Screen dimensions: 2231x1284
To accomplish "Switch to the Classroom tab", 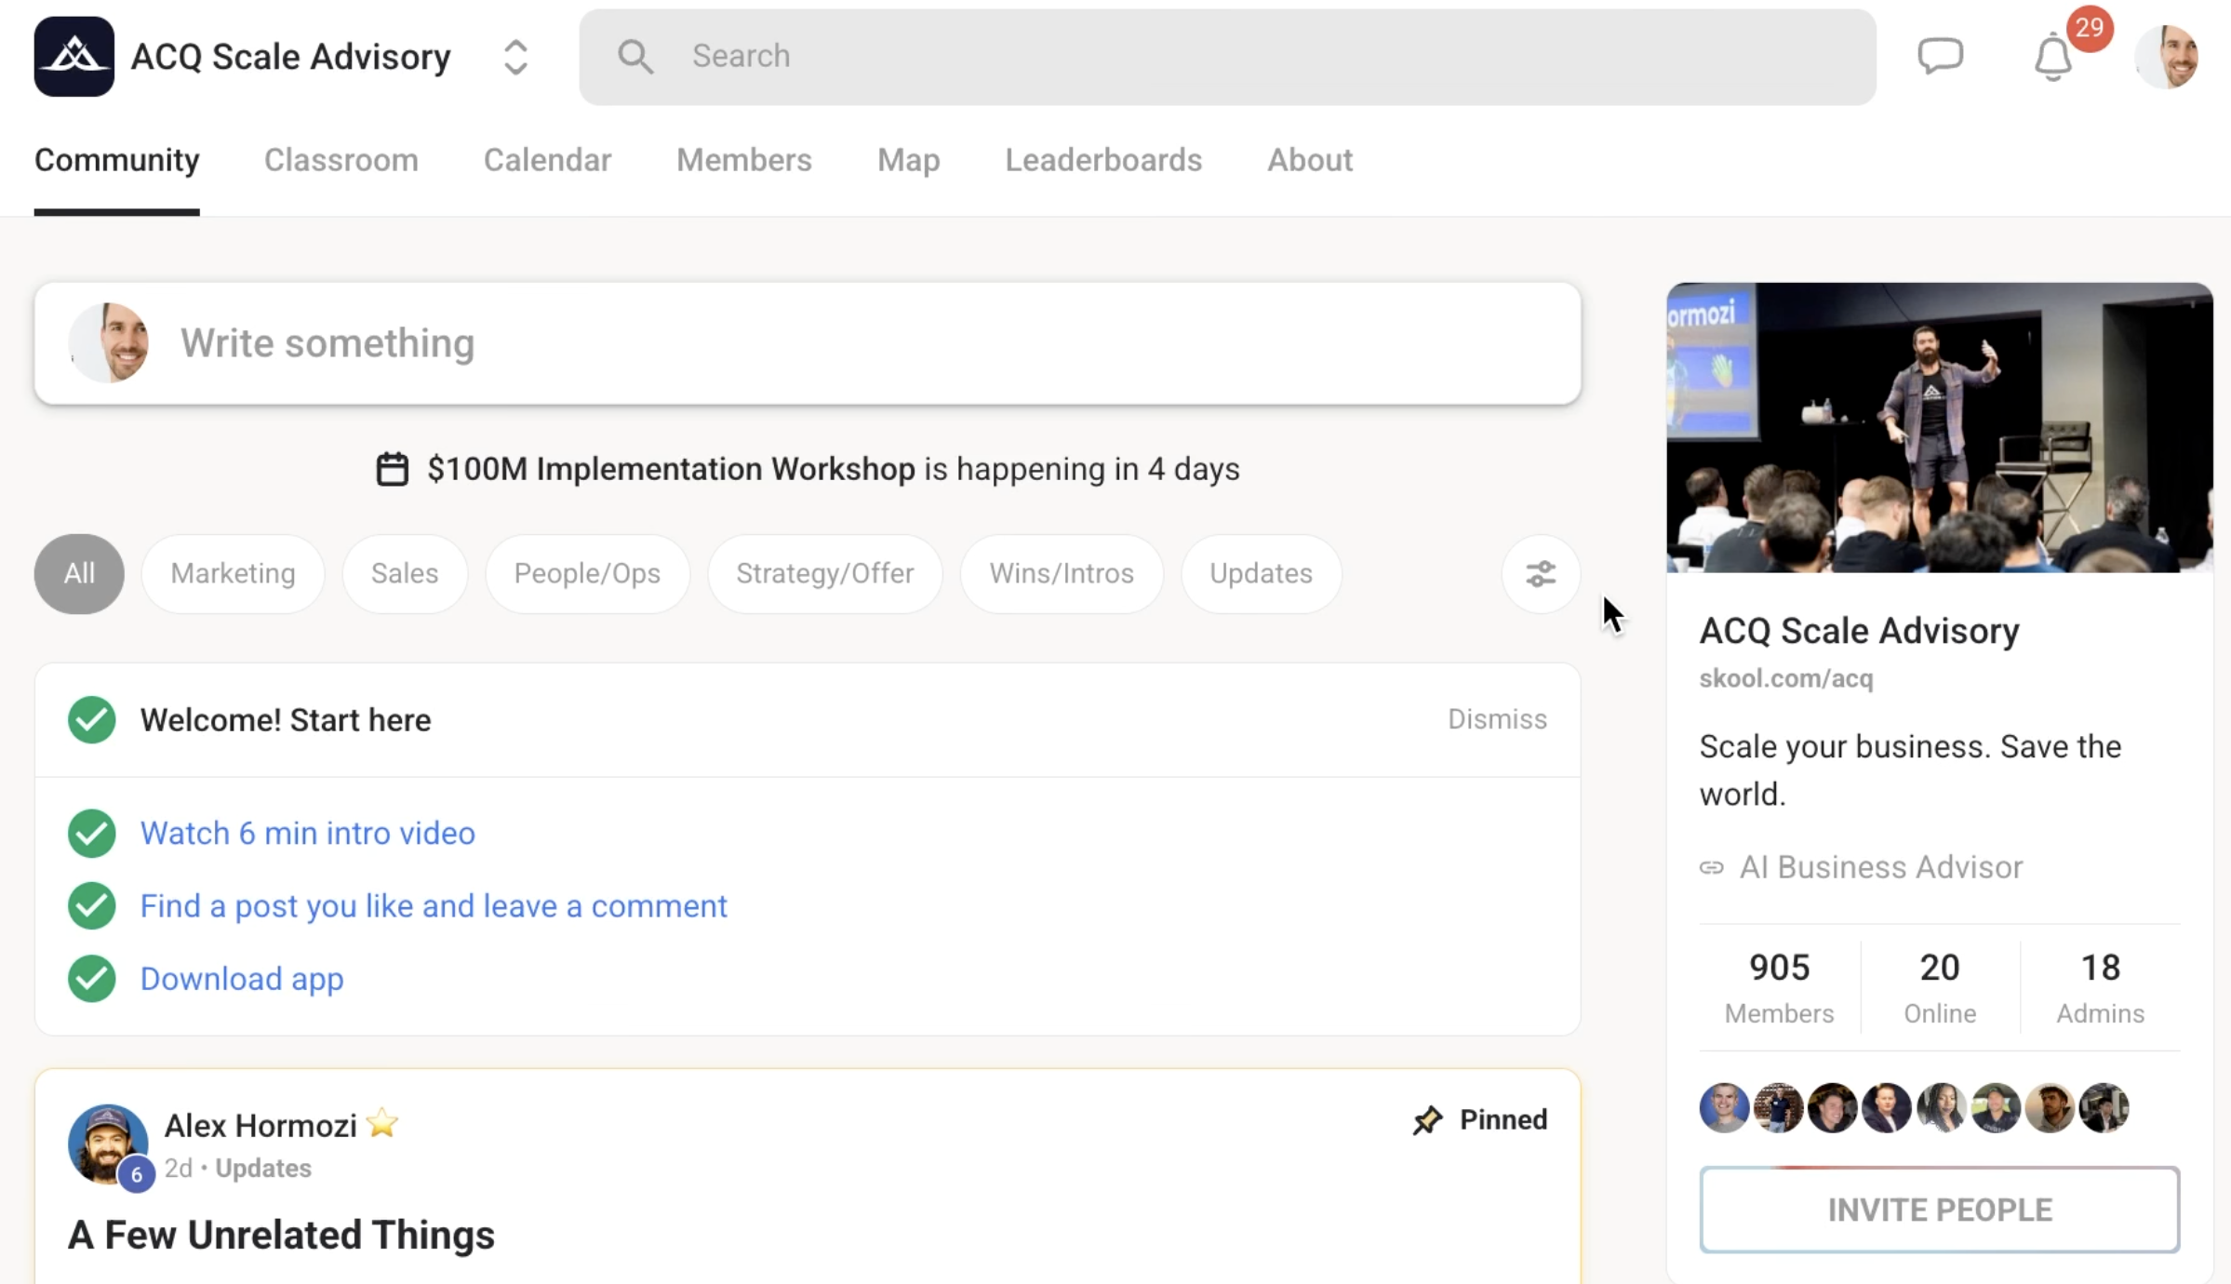I will point(341,160).
